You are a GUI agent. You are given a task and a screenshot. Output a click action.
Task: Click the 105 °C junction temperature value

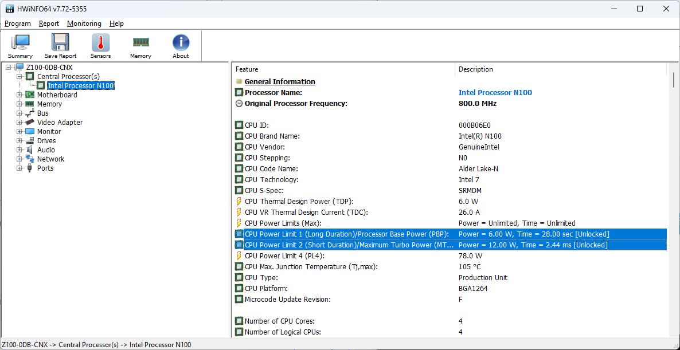click(x=470, y=266)
